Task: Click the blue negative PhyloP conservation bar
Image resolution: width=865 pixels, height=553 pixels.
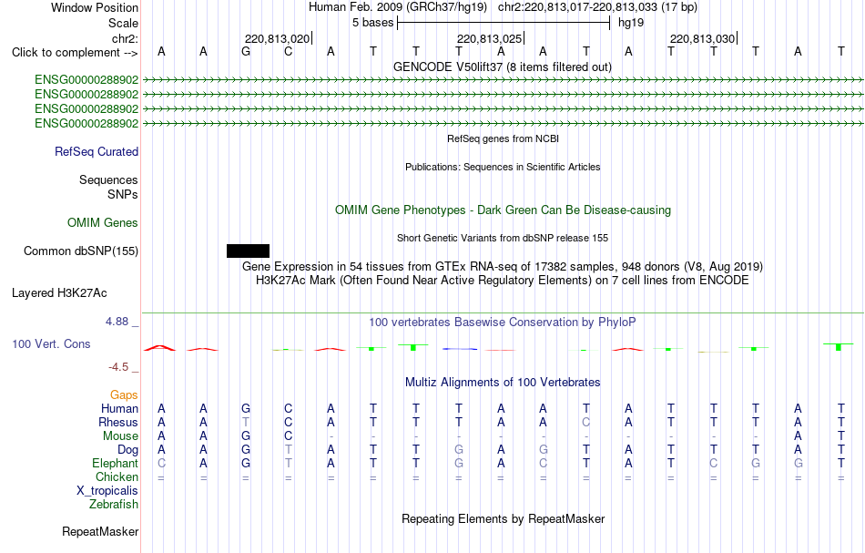Action: coord(460,349)
